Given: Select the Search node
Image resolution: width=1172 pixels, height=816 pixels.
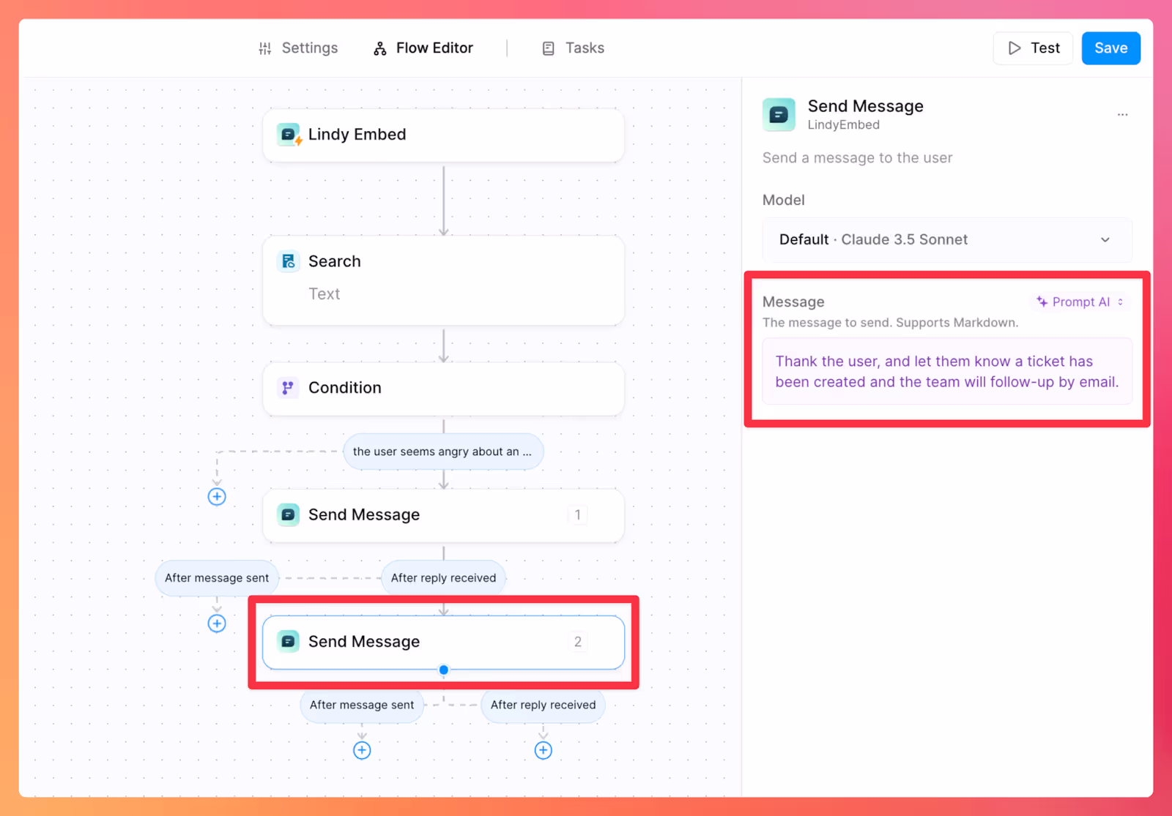Looking at the screenshot, I should pos(443,280).
